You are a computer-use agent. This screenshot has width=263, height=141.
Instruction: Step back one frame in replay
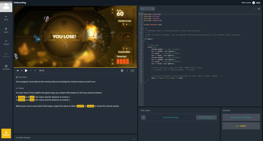[22, 70]
